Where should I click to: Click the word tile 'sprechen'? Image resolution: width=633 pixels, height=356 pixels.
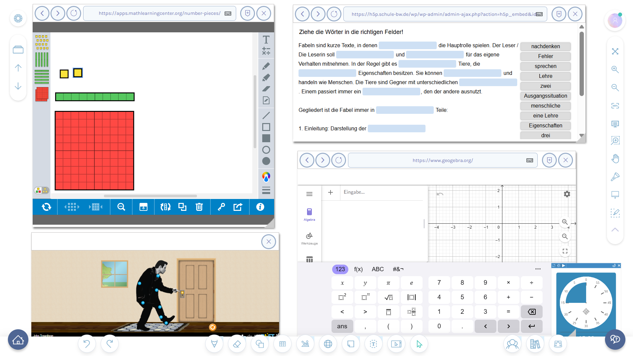pyautogui.click(x=546, y=66)
